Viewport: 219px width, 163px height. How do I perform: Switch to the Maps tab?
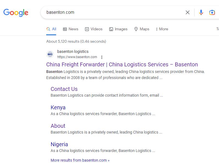pos(142,29)
